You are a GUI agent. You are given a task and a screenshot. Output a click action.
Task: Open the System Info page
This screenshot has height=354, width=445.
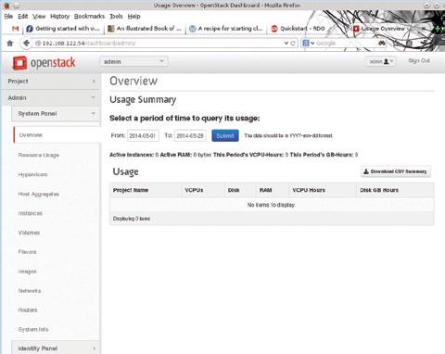(33, 330)
